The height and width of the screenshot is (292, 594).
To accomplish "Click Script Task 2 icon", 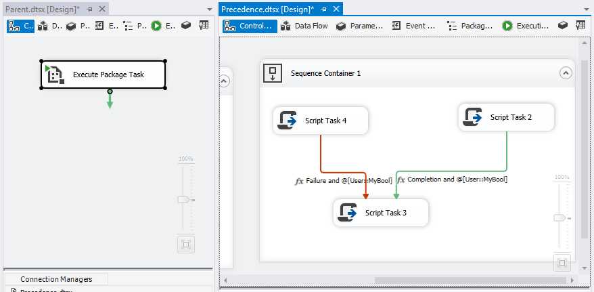I will point(473,117).
